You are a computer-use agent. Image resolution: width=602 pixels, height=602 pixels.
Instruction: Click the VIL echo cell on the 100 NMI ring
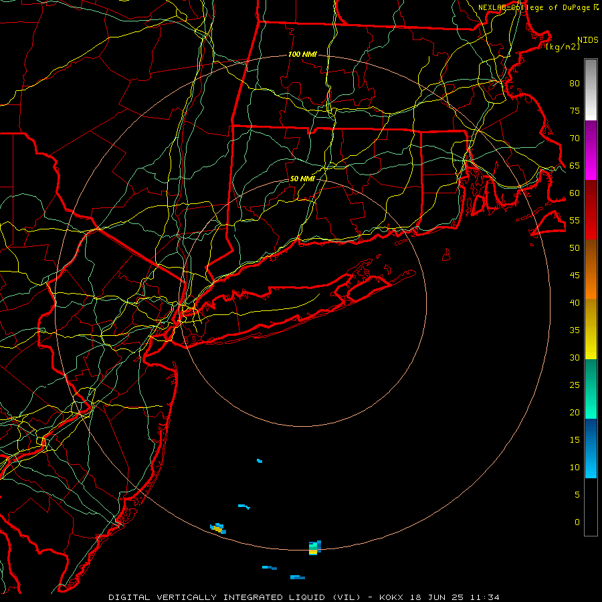coord(315,547)
